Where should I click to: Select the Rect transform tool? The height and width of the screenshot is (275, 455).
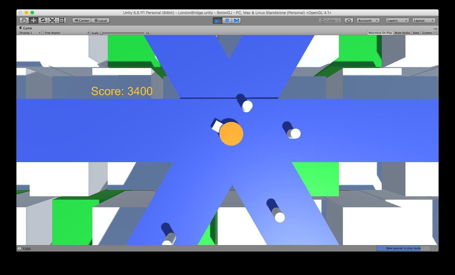point(62,21)
